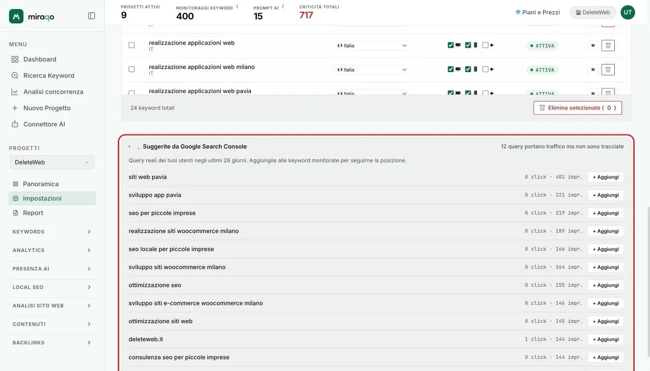Add 'realizzazione siti woocommerce milano' with Aggiungi
This screenshot has width=650, height=371.
pos(605,231)
